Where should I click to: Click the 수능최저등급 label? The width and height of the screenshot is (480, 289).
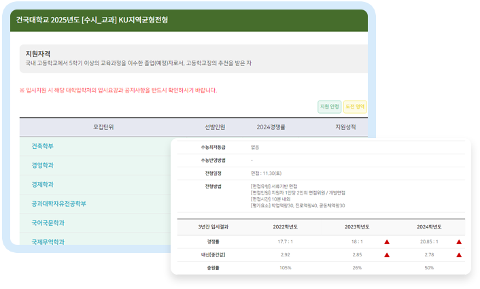click(x=213, y=148)
